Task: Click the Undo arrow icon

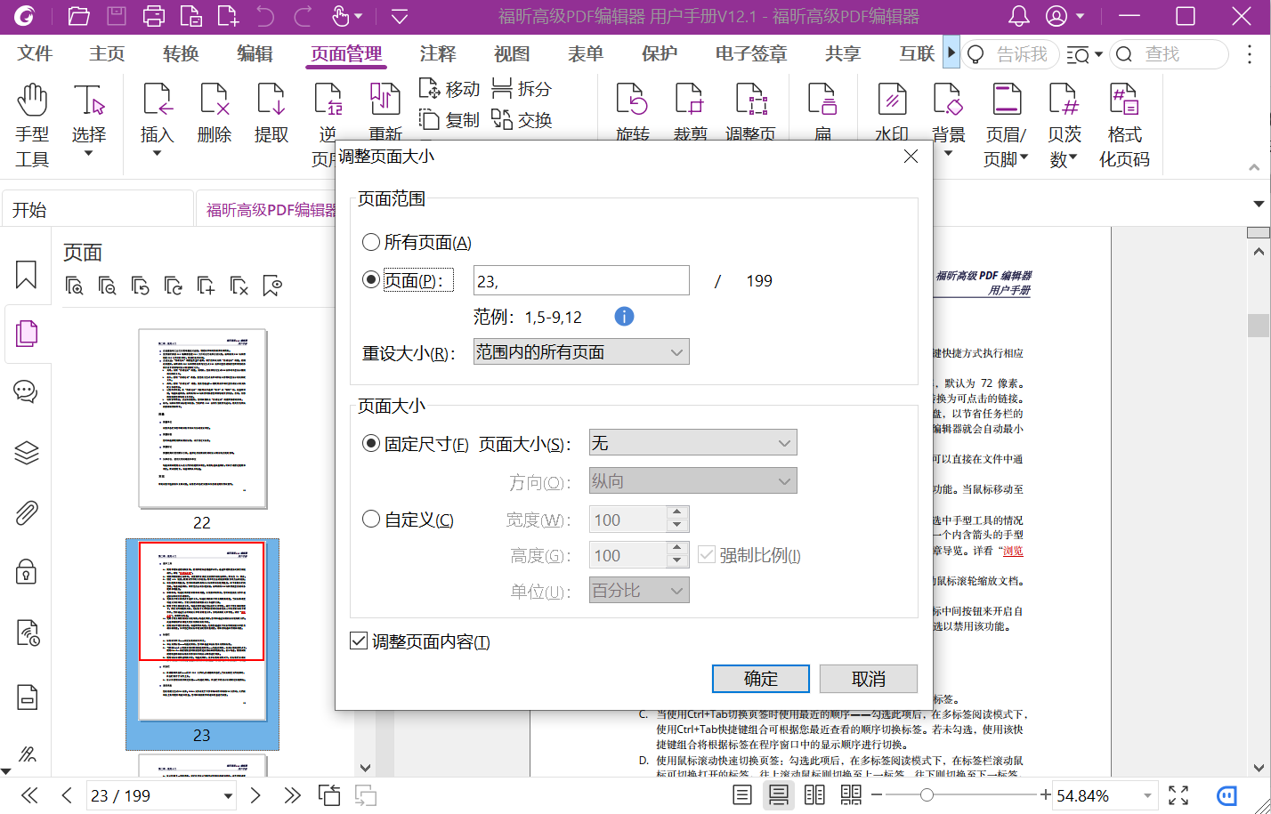Action: pos(265,16)
